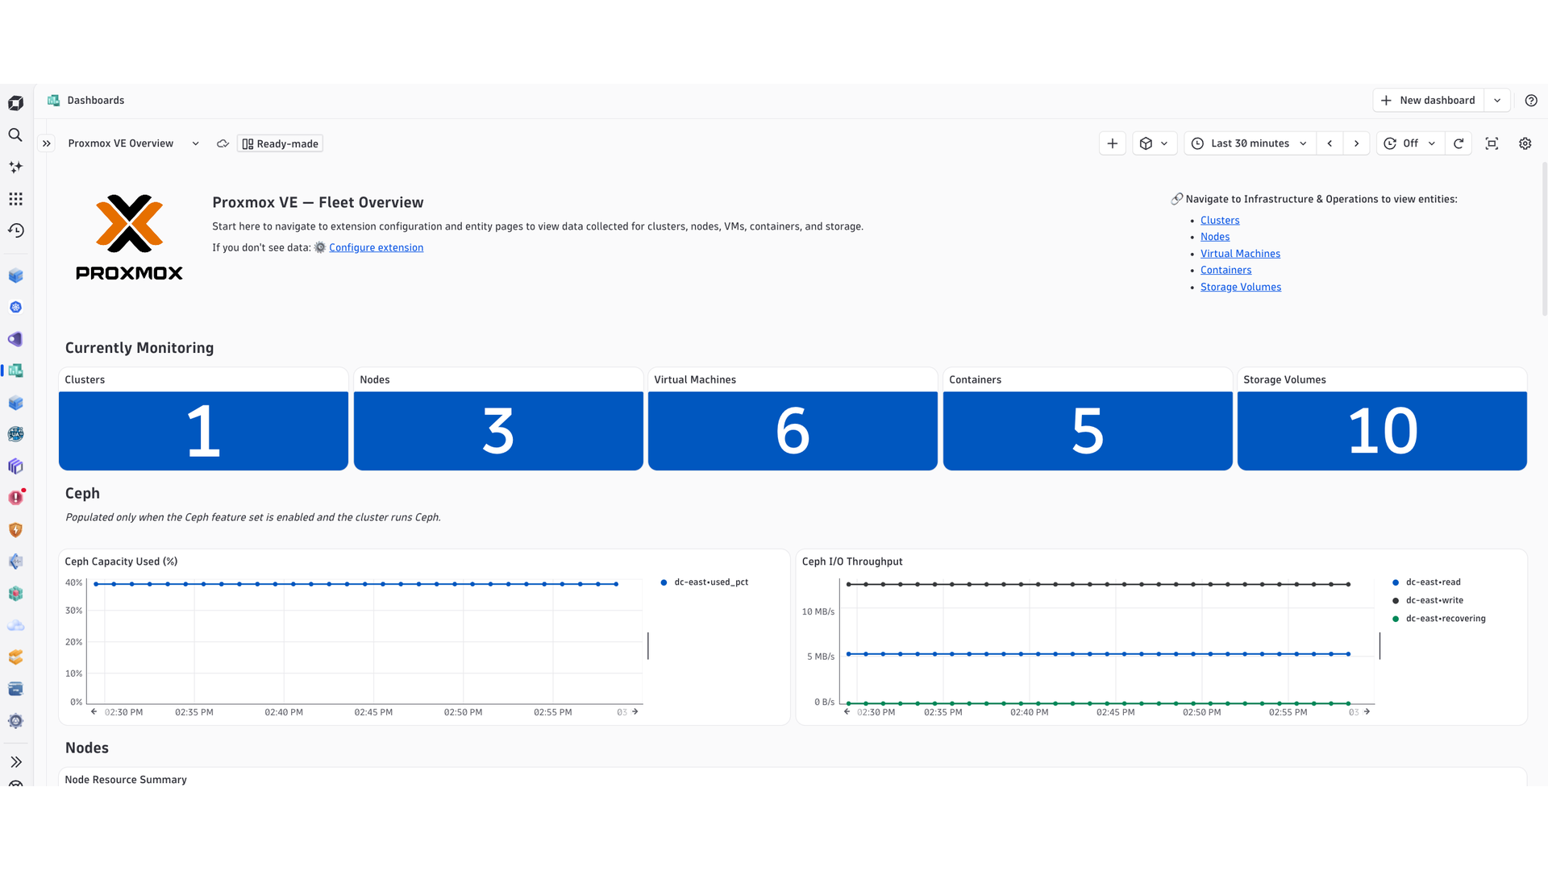Follow the Storage Volumes link

click(1240, 287)
